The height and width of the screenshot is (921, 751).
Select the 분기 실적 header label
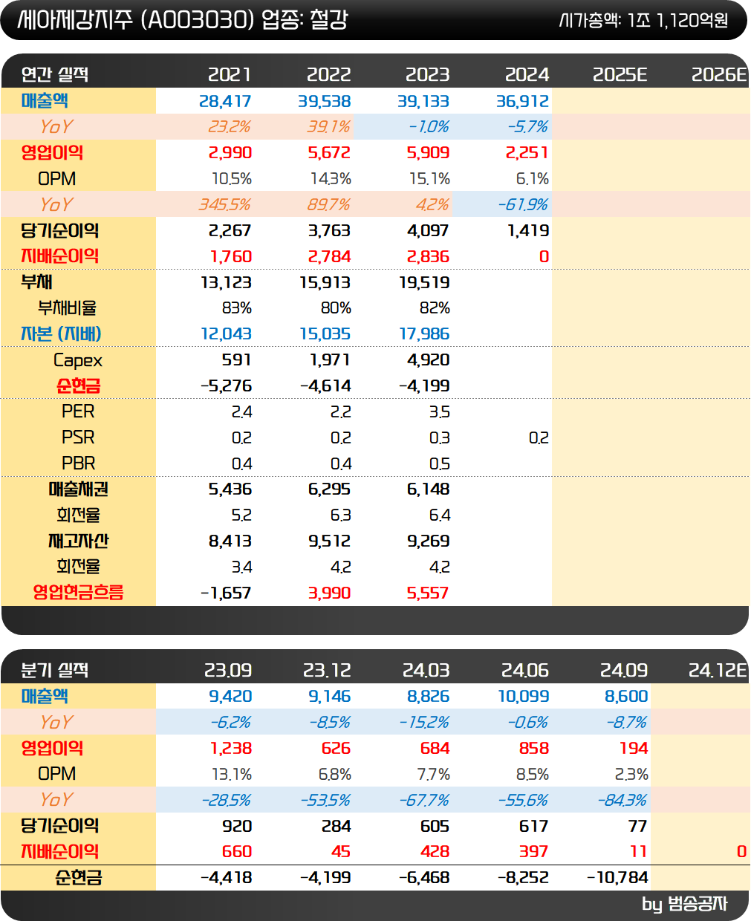55,670
